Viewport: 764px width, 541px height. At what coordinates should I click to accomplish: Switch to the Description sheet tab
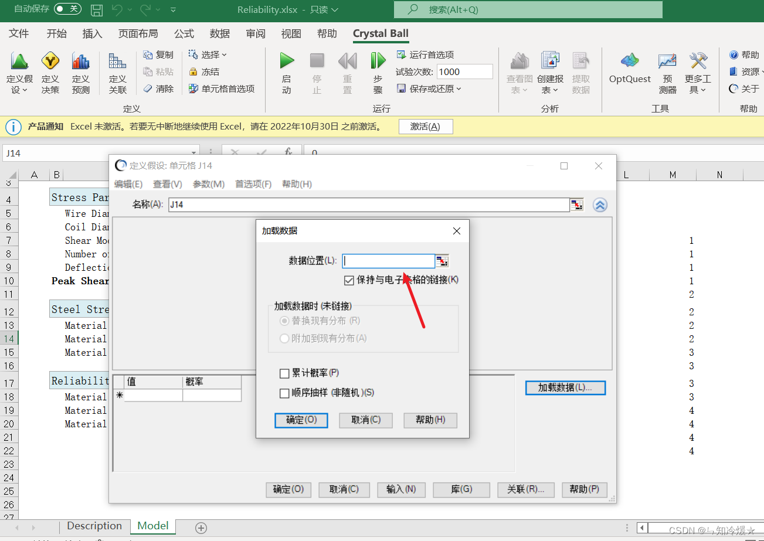(x=94, y=526)
